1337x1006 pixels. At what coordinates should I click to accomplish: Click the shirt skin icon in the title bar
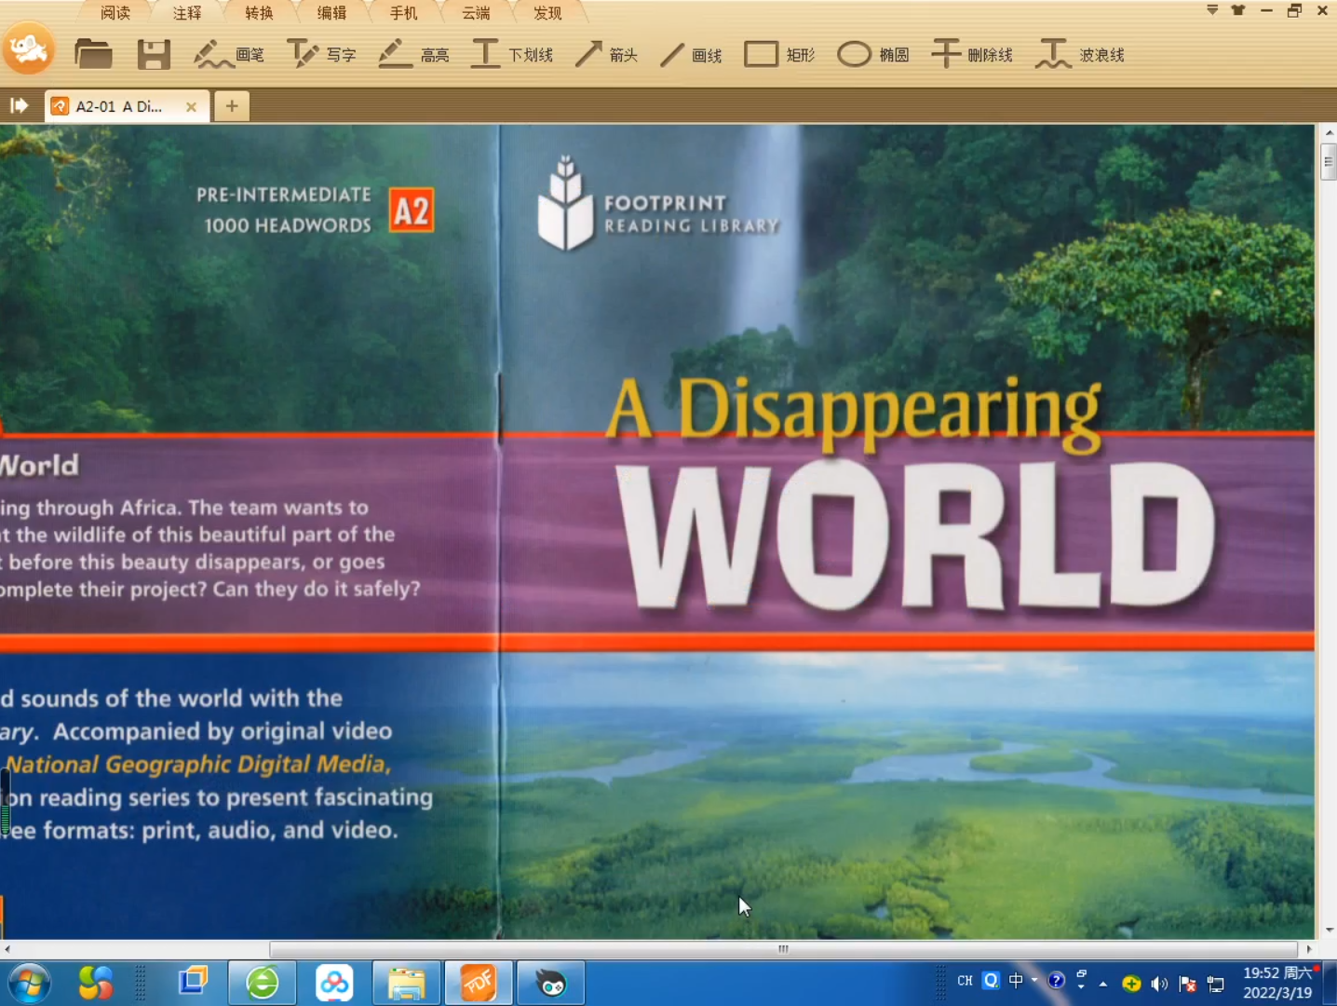coord(1238,10)
